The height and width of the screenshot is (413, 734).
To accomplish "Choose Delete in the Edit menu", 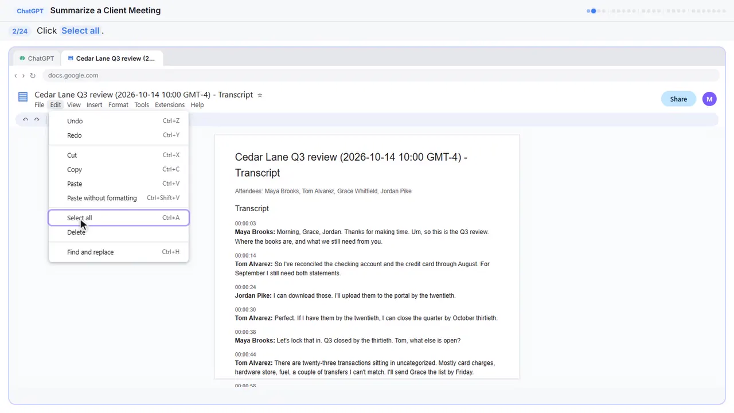I will point(119,232).
